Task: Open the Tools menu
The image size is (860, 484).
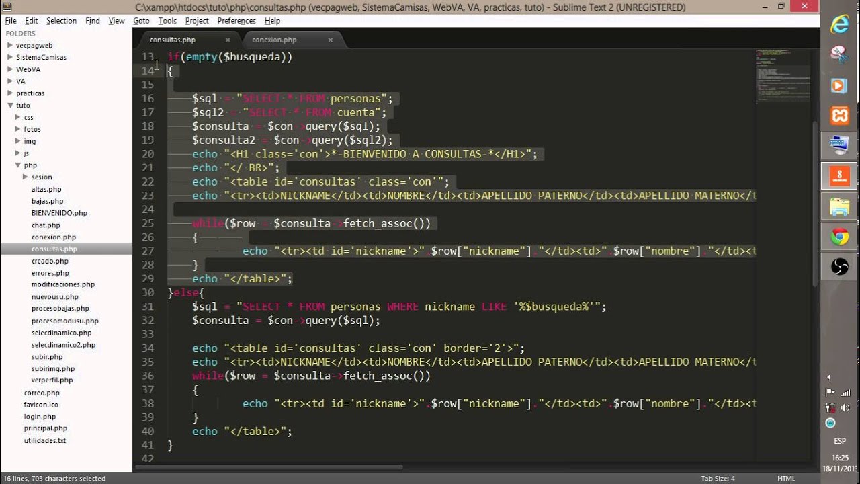Action: point(167,21)
